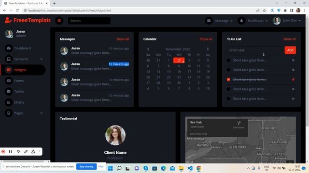Bookmark this page with star icon
Viewport: 309px width, 173px height.
pyautogui.click(x=264, y=11)
